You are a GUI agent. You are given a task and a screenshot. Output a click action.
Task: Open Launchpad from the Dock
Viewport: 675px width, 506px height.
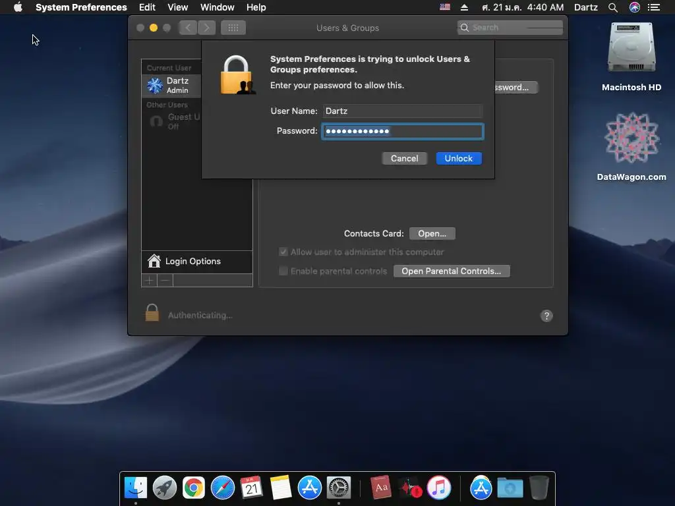coord(164,488)
